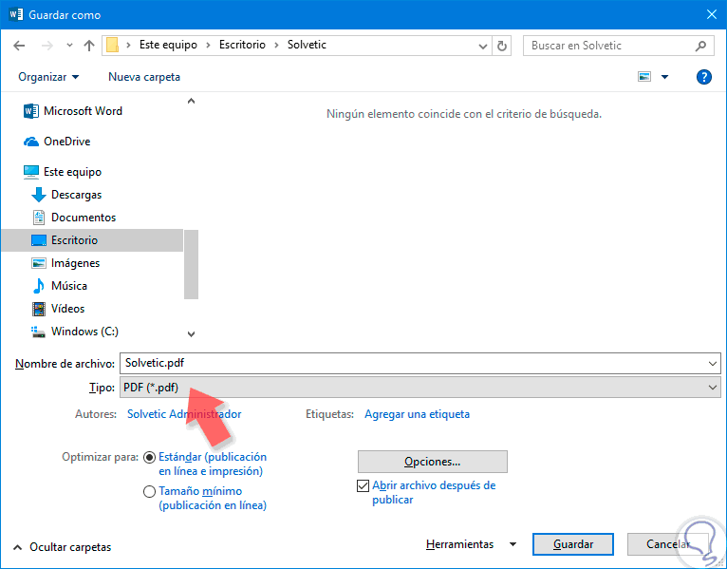This screenshot has width=727, height=569.
Task: Click Escritorio in the address path
Action: point(242,45)
